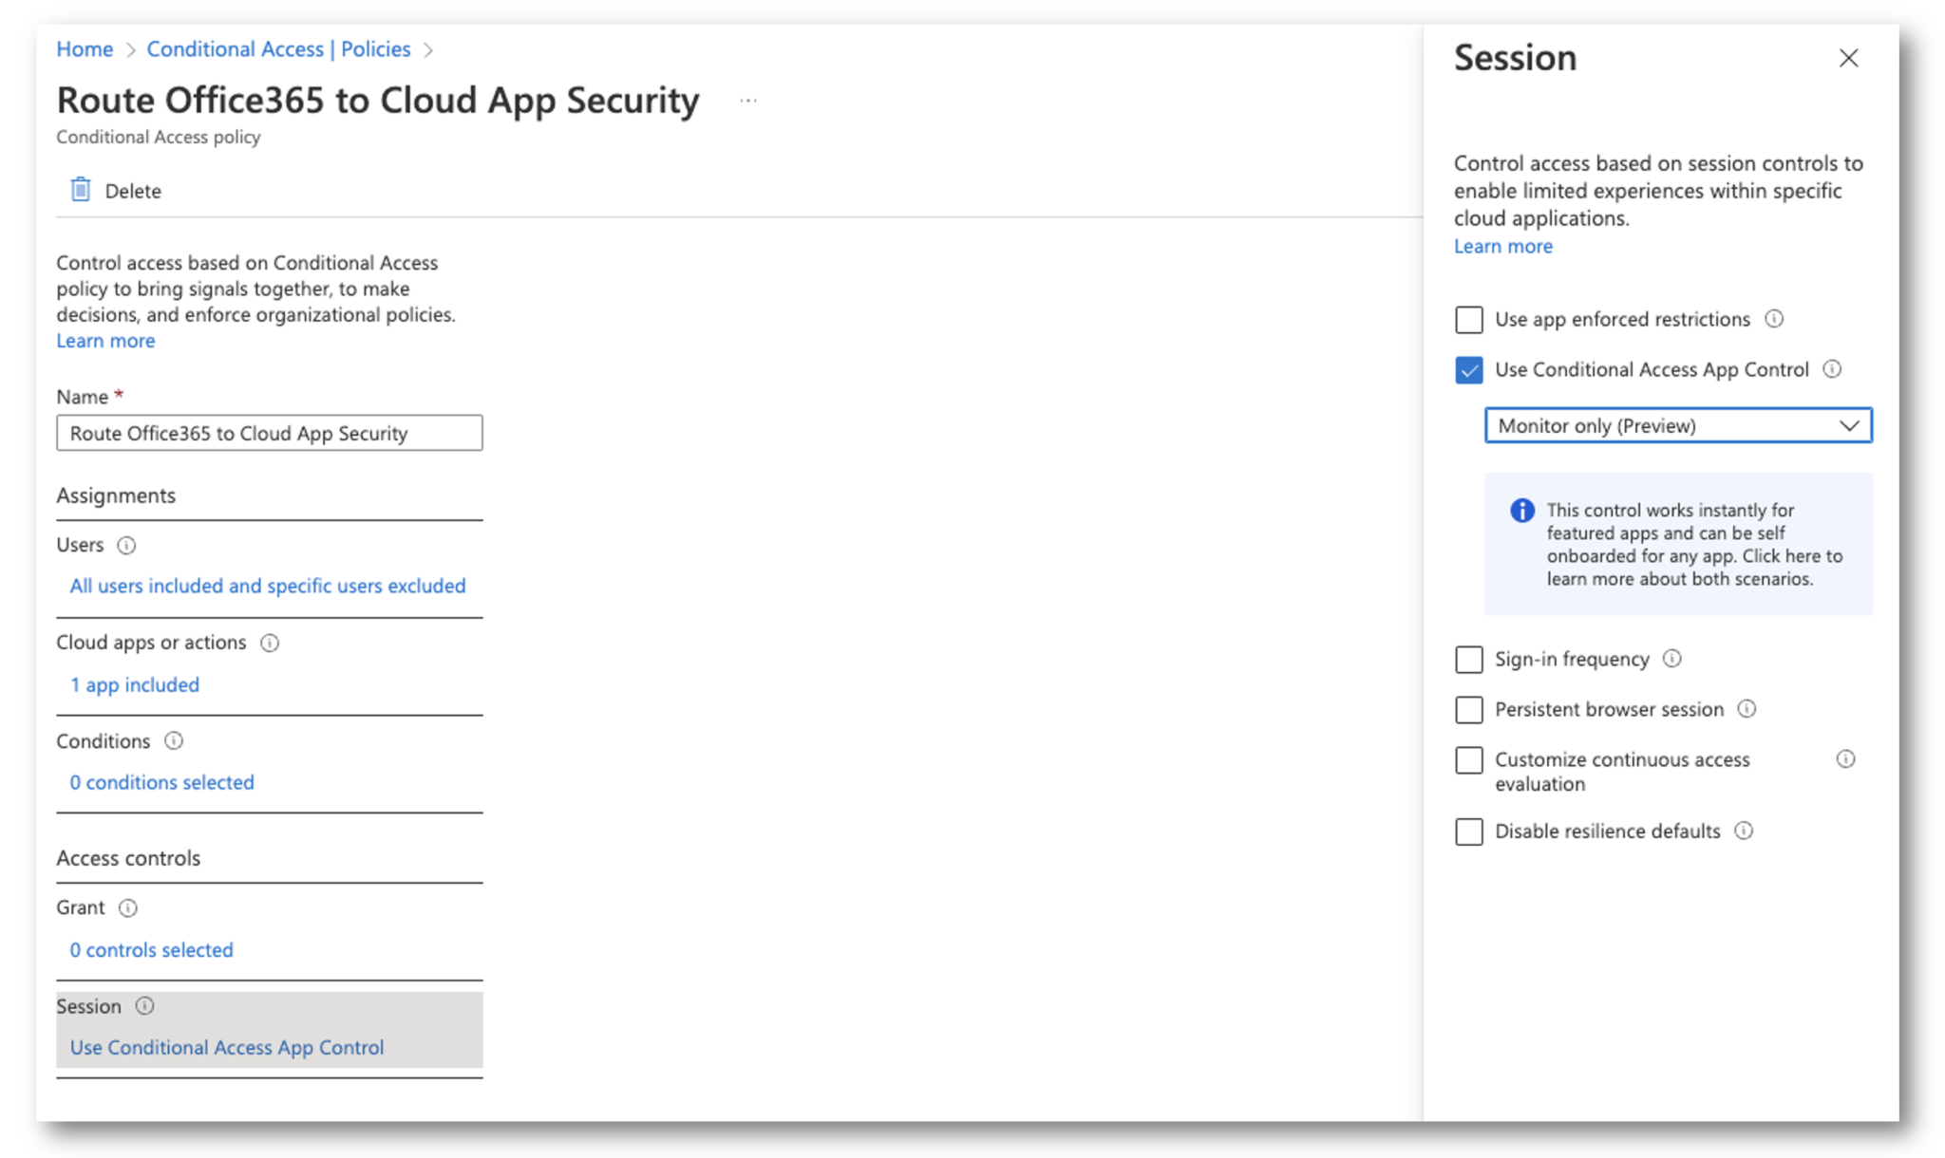The image size is (1945, 1158).
Task: Open Learn more link in Session panel
Action: click(1503, 247)
